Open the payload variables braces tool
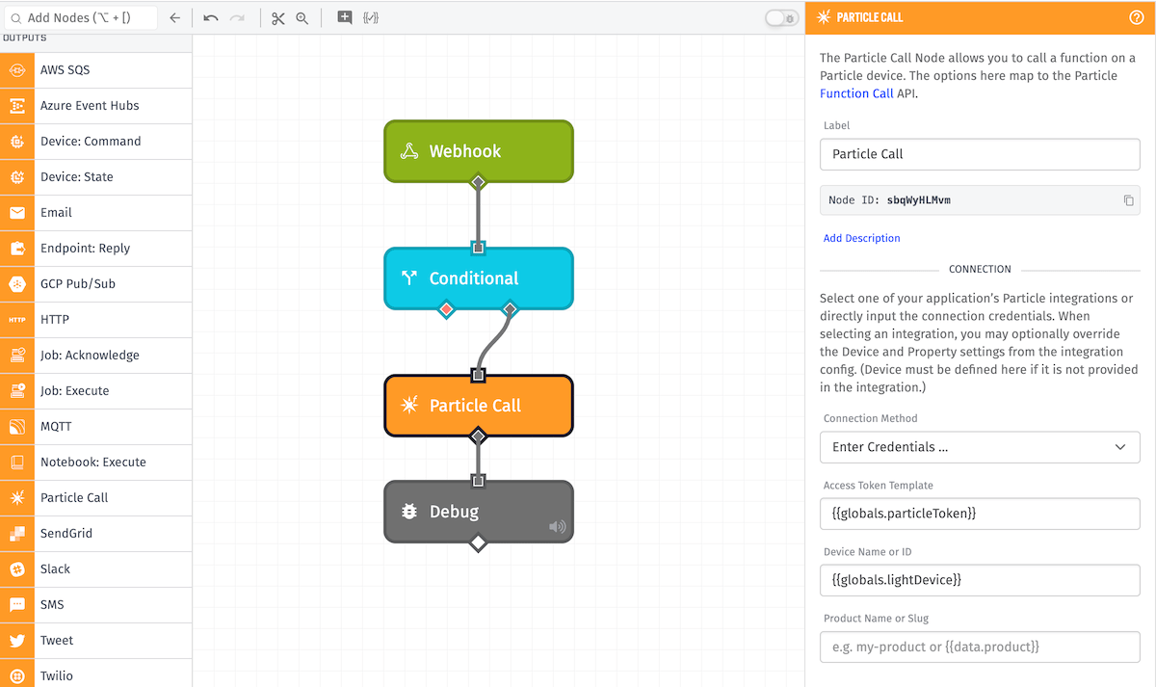1156x687 pixels. [371, 17]
